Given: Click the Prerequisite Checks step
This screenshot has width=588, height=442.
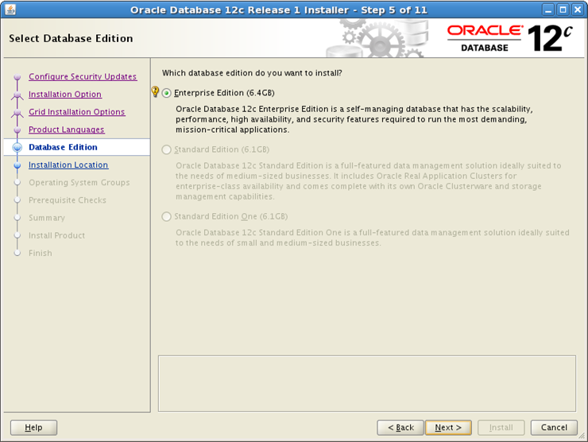Looking at the screenshot, I should point(68,200).
